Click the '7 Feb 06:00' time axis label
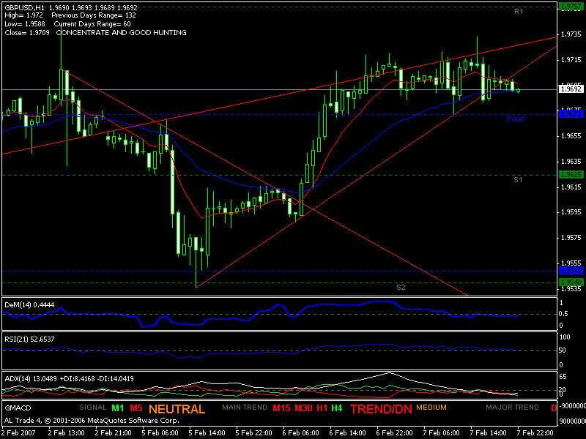 [442, 433]
